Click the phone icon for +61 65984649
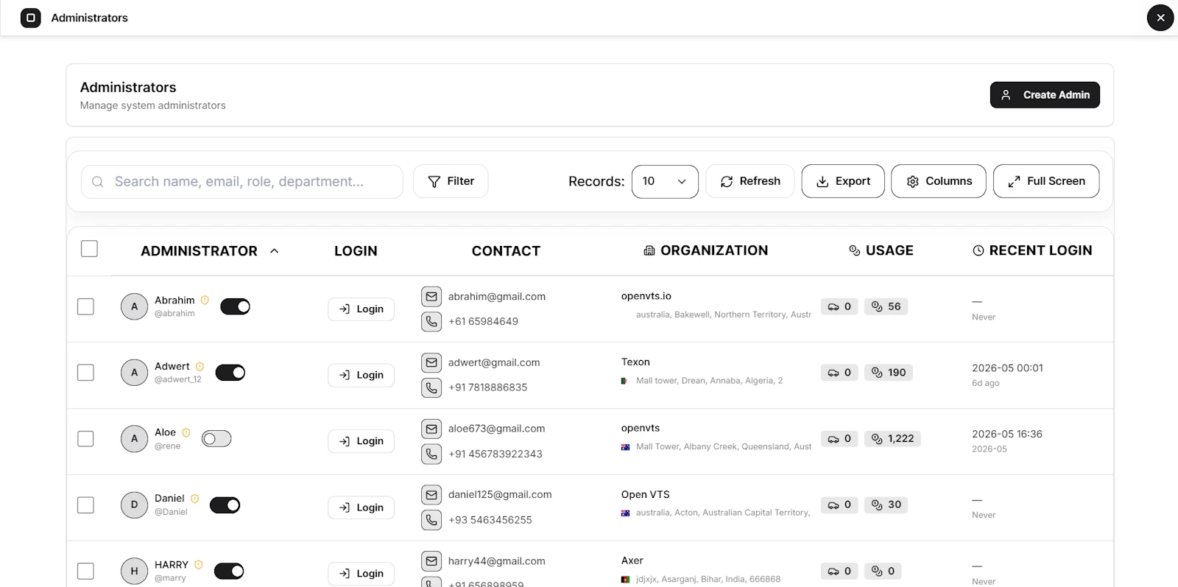The width and height of the screenshot is (1178, 587). (431, 322)
